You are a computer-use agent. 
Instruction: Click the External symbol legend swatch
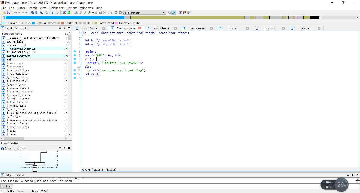(116, 23)
